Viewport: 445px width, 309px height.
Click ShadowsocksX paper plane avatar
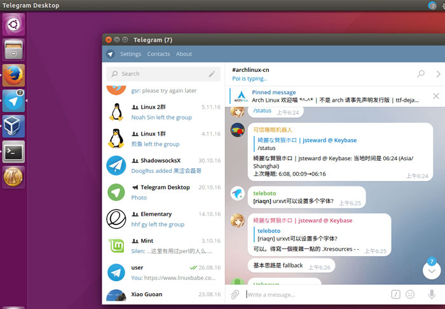point(116,165)
